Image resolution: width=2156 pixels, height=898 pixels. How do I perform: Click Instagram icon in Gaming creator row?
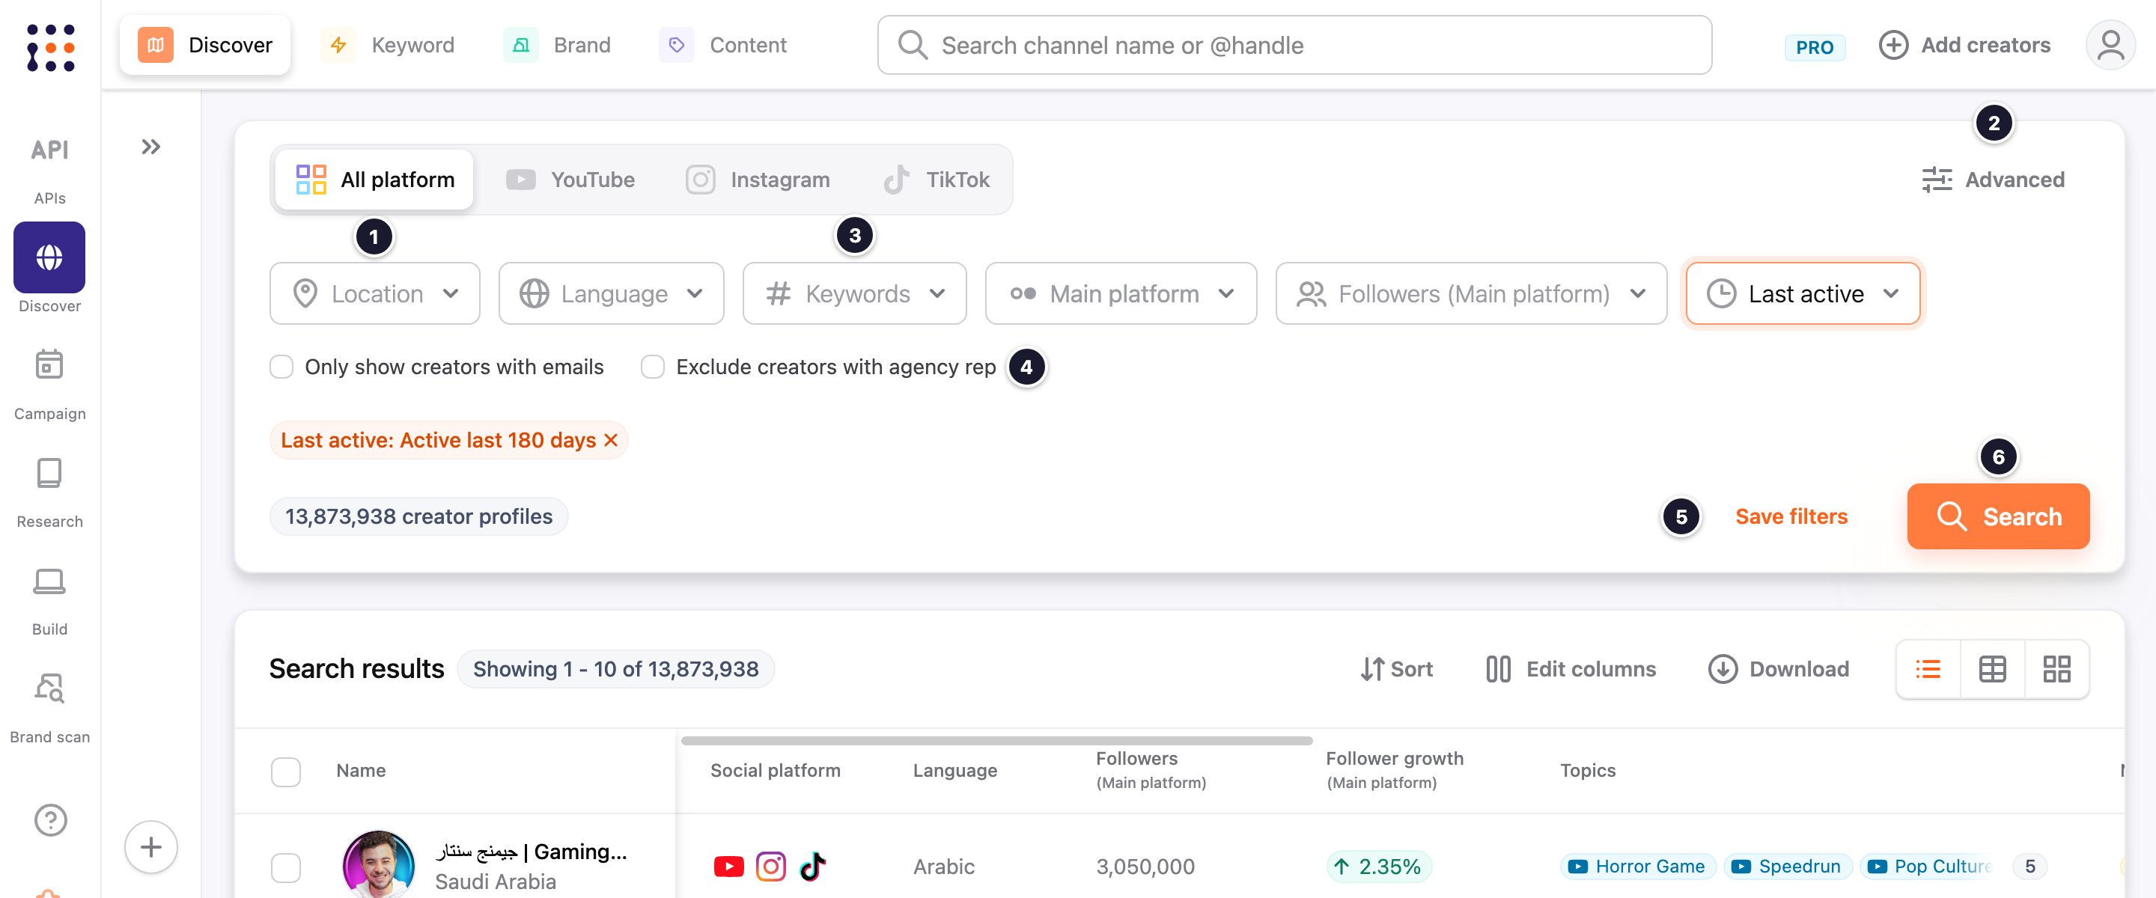770,867
